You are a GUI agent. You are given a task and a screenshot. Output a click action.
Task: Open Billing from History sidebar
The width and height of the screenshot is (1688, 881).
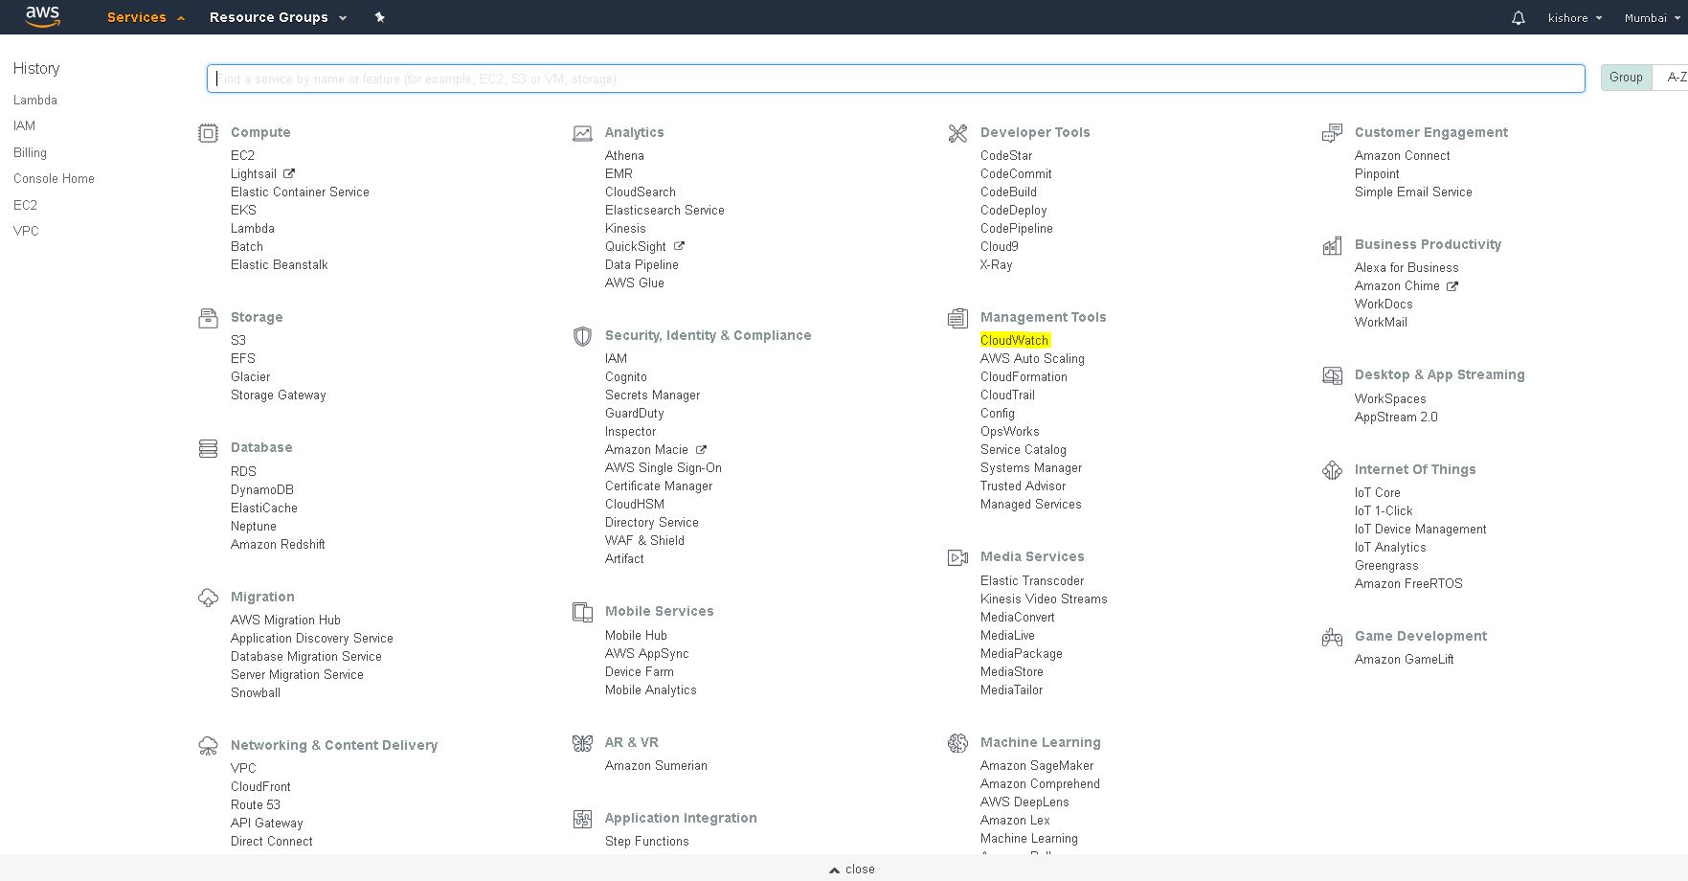pos(30,153)
